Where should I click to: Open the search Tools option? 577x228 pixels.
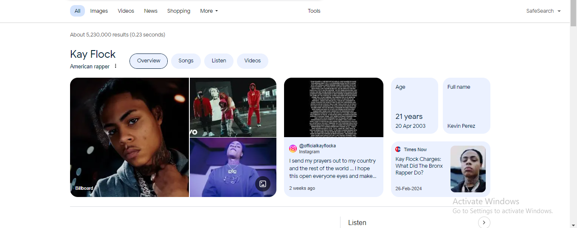314,11
